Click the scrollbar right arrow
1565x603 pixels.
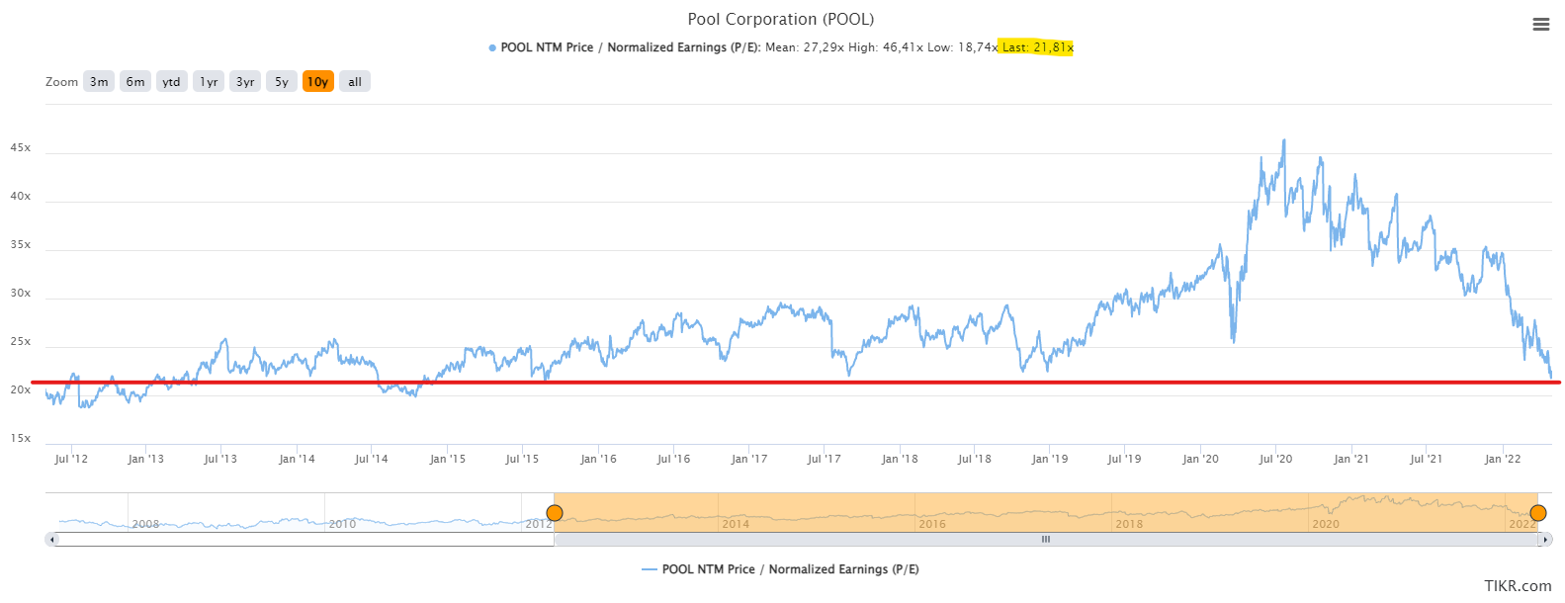(1545, 540)
